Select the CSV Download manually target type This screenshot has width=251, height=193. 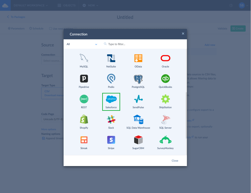click(53, 93)
